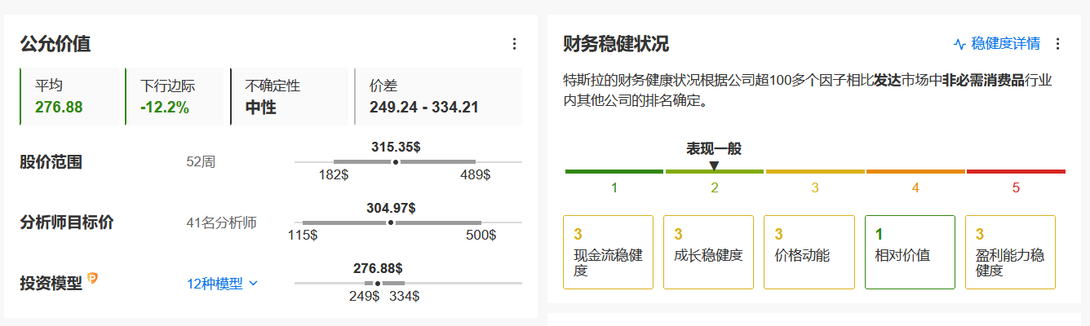Select the 成长稳健度 score card
Screen dimensions: 1090x326
(x=708, y=252)
